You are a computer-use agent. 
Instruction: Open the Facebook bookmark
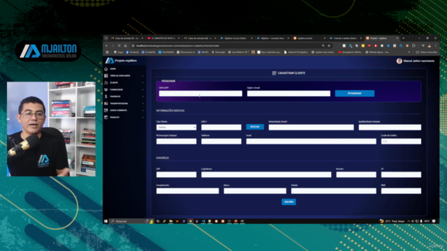tap(132, 52)
